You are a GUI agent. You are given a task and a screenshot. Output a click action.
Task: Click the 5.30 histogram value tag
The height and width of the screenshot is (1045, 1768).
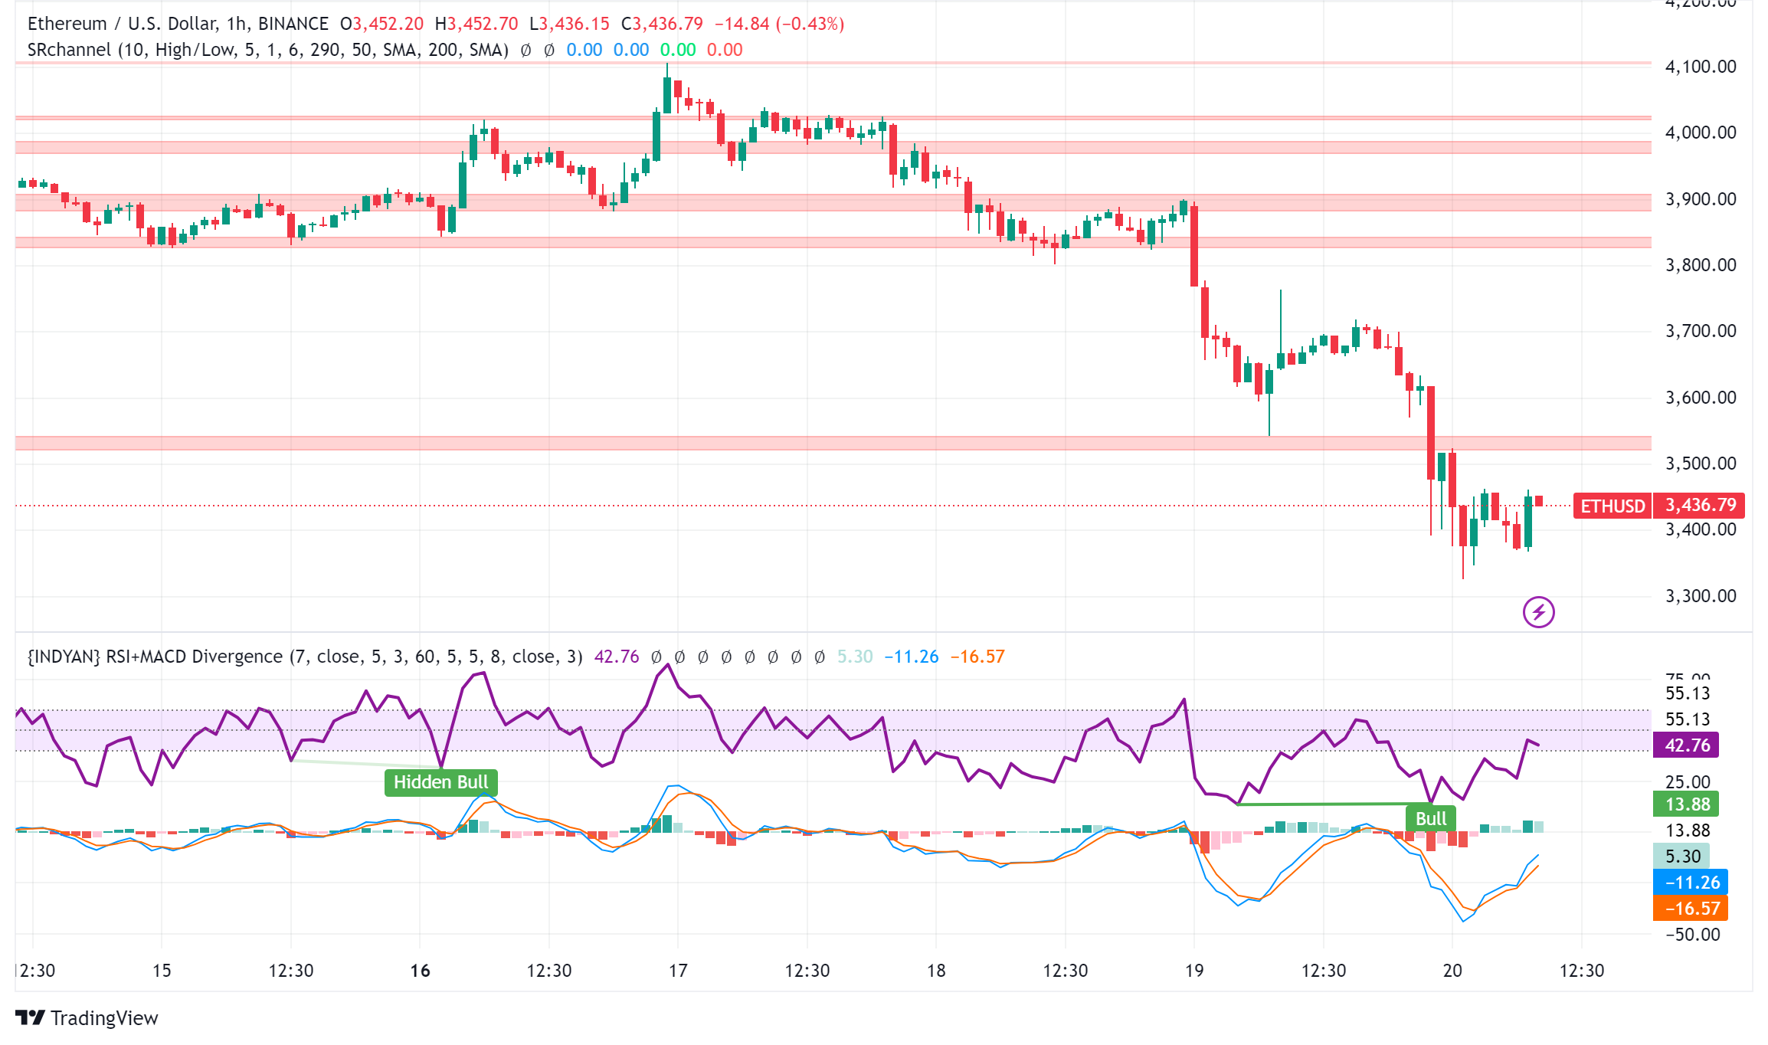click(x=1681, y=856)
